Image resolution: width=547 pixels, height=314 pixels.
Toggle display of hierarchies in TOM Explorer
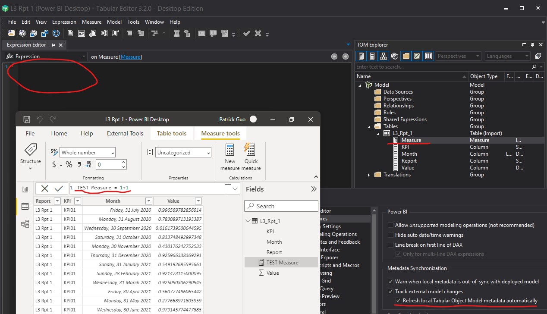point(384,56)
